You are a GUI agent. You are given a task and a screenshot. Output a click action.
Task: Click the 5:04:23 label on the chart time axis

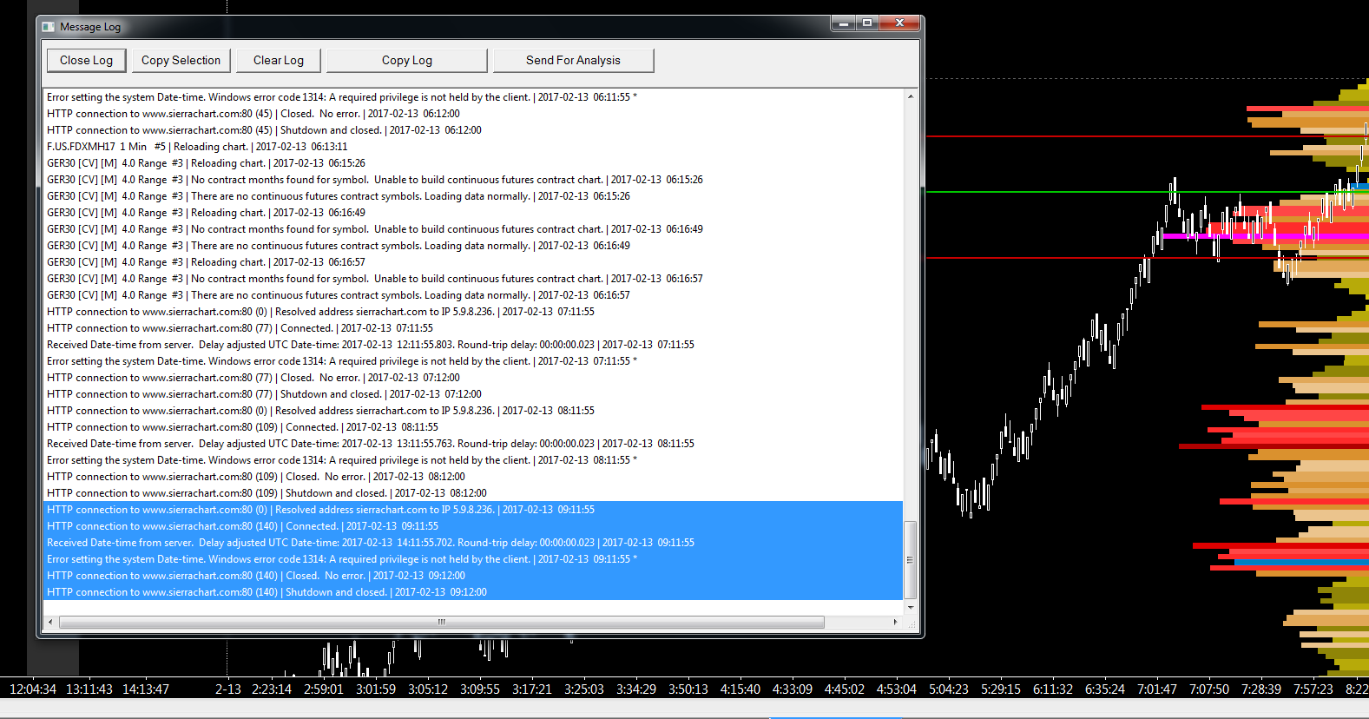[x=949, y=689]
